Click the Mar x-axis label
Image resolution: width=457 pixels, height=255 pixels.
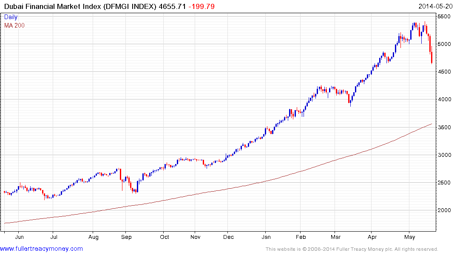[x=335, y=237]
